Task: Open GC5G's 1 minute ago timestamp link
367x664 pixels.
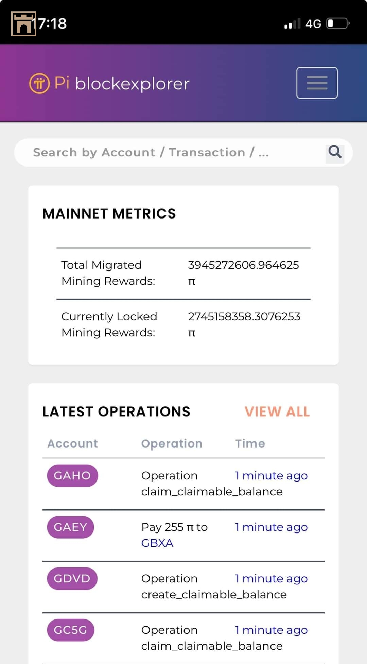Action: pos(271,630)
